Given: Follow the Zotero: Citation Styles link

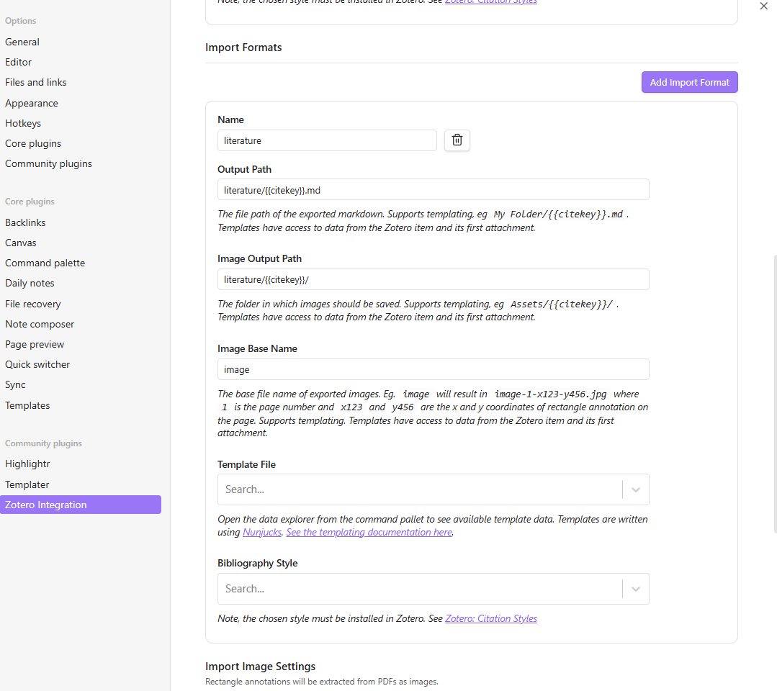Looking at the screenshot, I should (490, 618).
